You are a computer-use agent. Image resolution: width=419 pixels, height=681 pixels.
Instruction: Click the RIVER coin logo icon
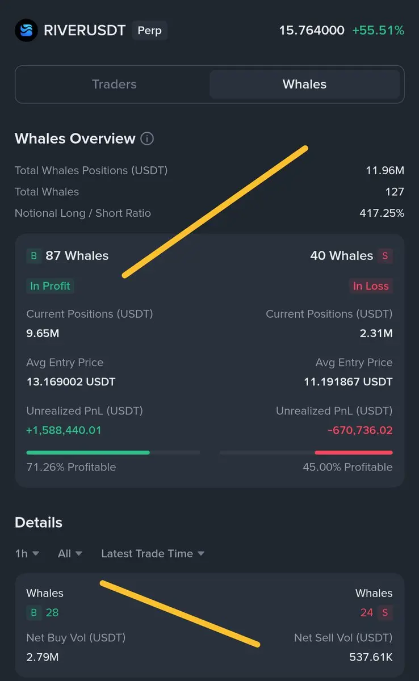tap(26, 30)
